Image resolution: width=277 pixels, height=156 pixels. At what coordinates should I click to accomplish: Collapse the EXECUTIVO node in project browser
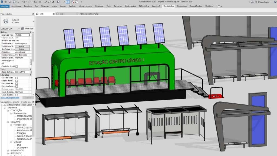[x=8, y=122]
